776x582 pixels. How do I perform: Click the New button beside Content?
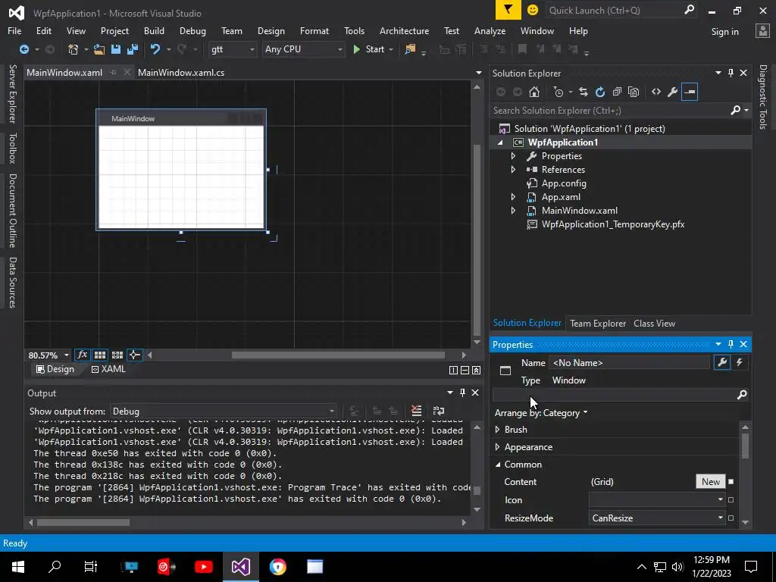pos(711,481)
